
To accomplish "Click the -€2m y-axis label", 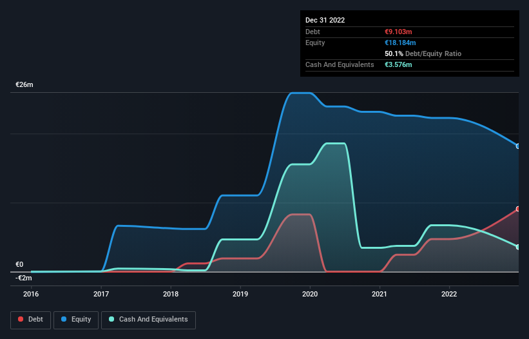I will click(24, 278).
